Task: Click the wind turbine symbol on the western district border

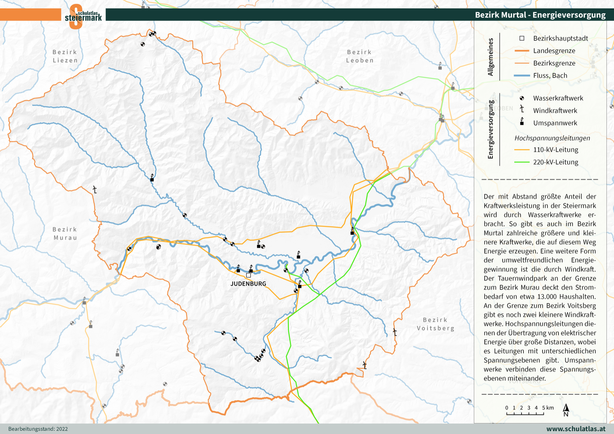Action: pyautogui.click(x=95, y=190)
